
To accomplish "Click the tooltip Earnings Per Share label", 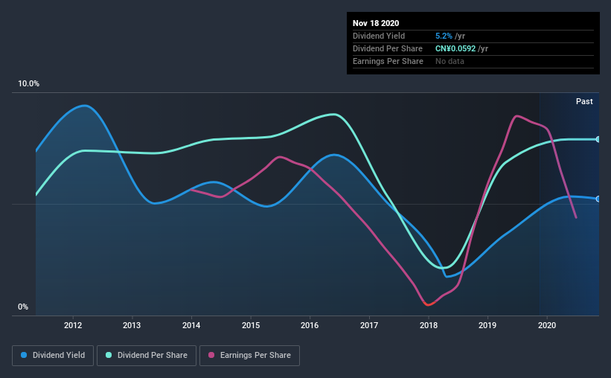I will pyautogui.click(x=388, y=61).
